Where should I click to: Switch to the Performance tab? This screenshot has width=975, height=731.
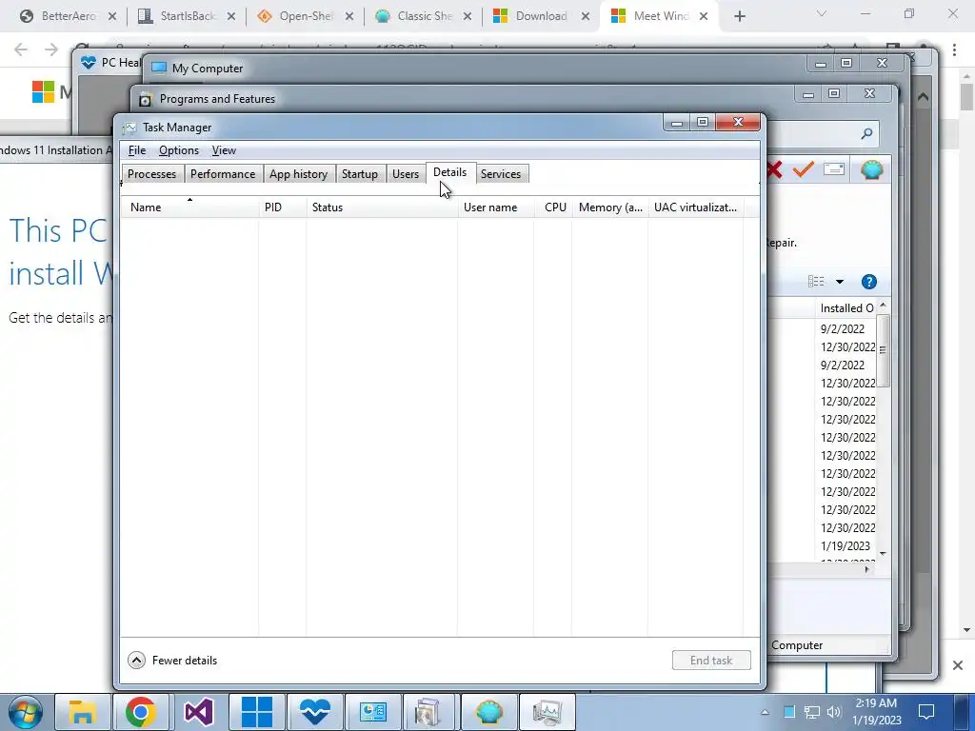(x=223, y=174)
